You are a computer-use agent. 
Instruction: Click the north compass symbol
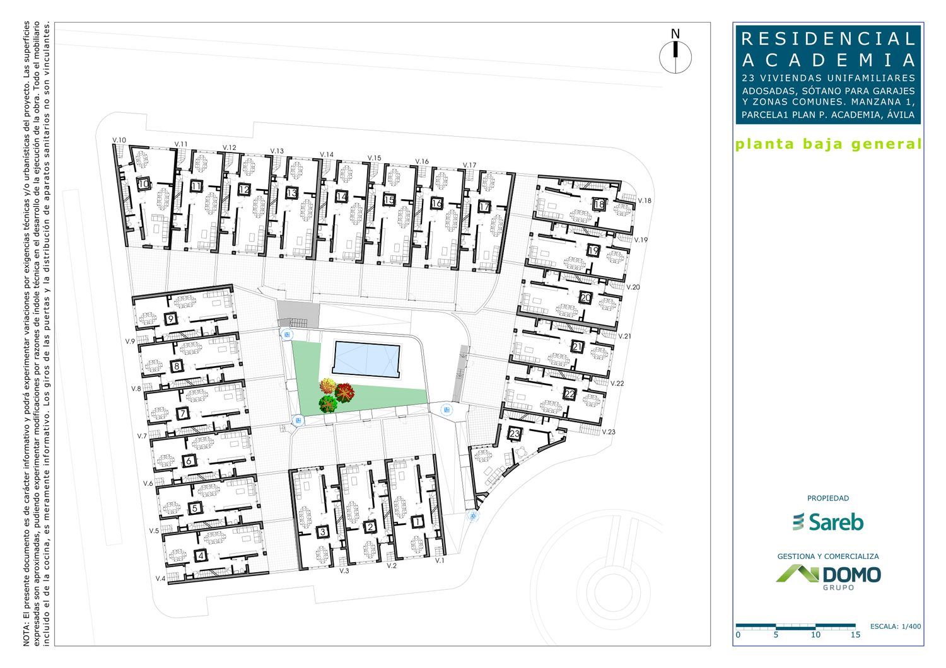(675, 55)
